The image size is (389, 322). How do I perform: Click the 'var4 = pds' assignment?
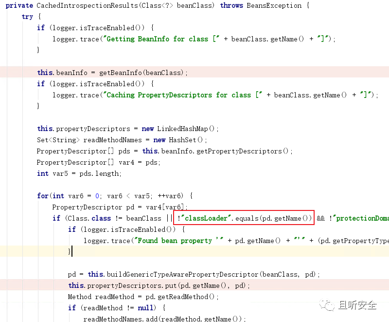[x=138, y=163]
